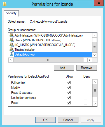
Task: Click the List folder contents label
Action: pyautogui.click(x=24, y=98)
